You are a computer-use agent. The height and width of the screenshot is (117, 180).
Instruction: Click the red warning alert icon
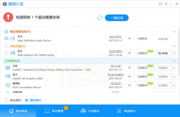click(8, 17)
